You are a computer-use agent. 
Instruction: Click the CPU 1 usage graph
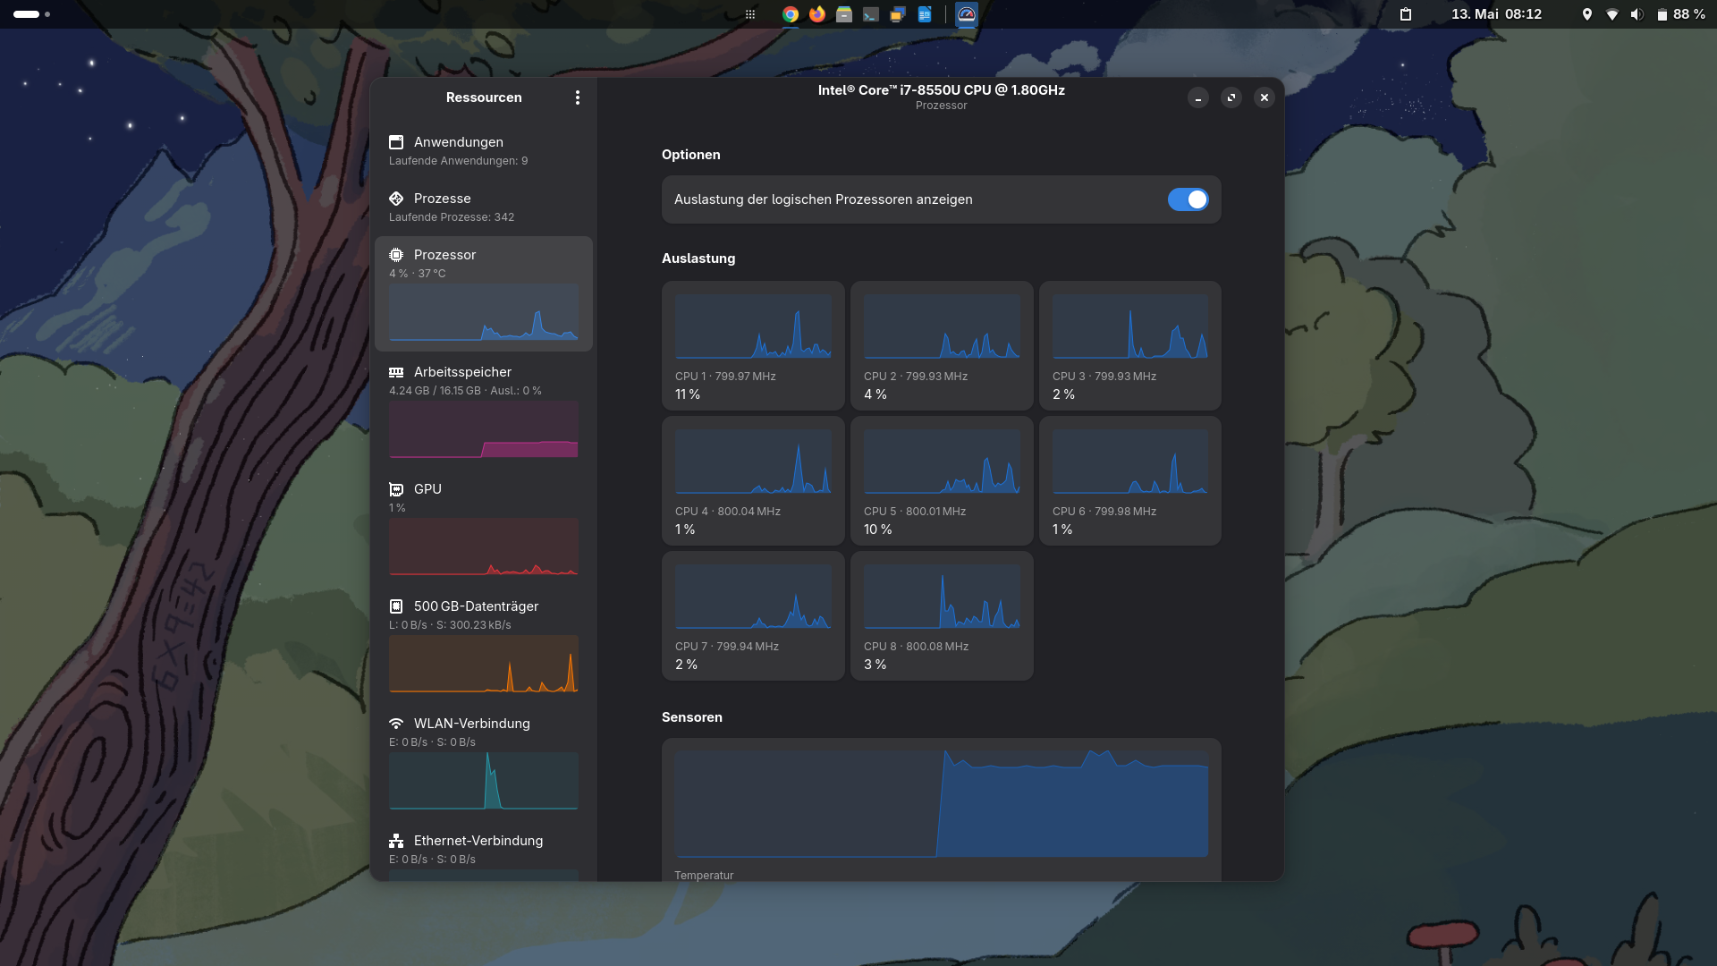753,326
